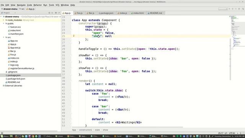The height and width of the screenshot is (138, 245).
Task: Click the Stop button in toolbar
Action: (239, 9)
